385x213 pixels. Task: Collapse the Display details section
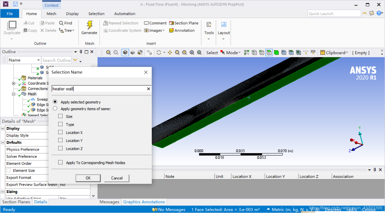(x=3, y=128)
